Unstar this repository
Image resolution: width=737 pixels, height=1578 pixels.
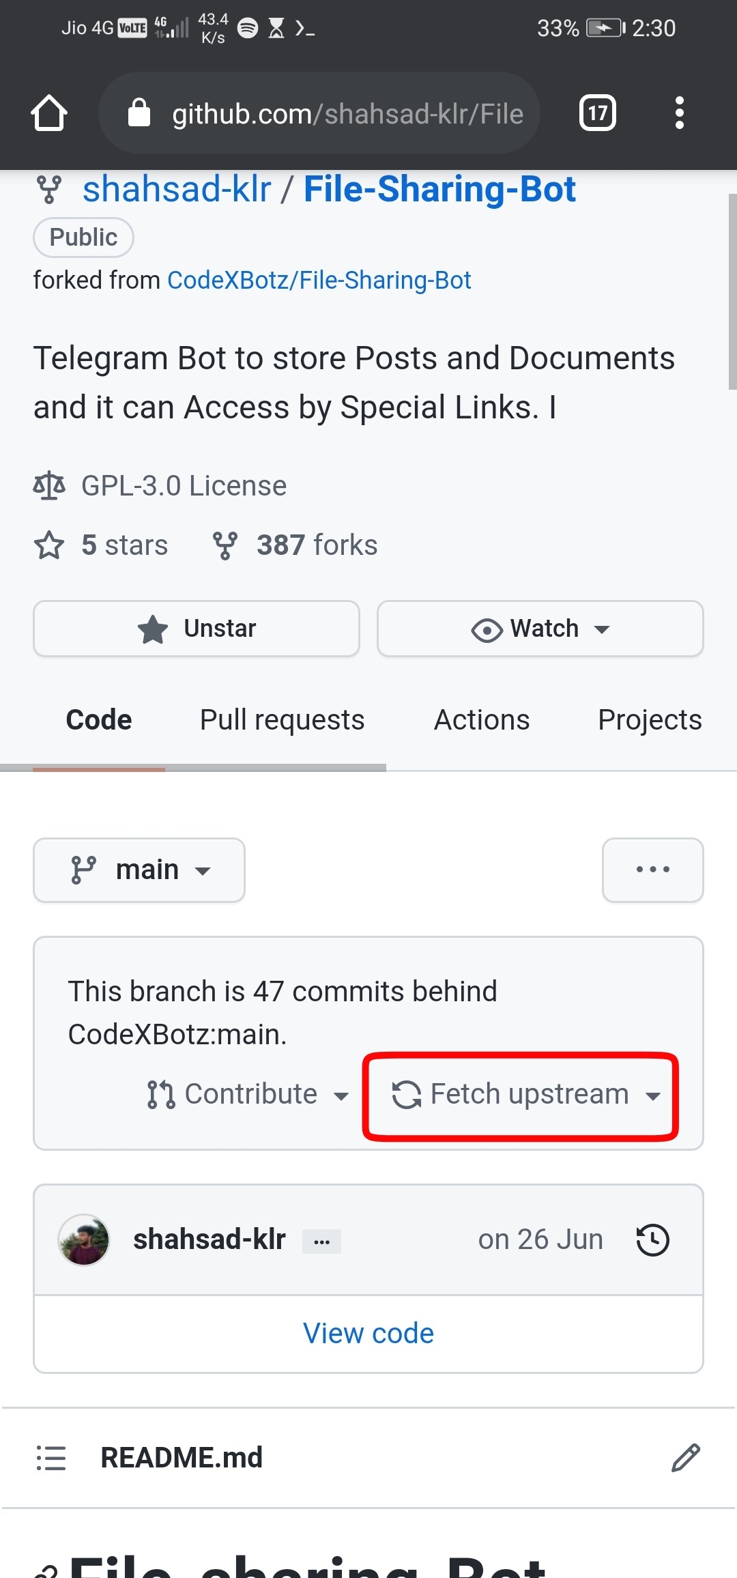coord(197,629)
